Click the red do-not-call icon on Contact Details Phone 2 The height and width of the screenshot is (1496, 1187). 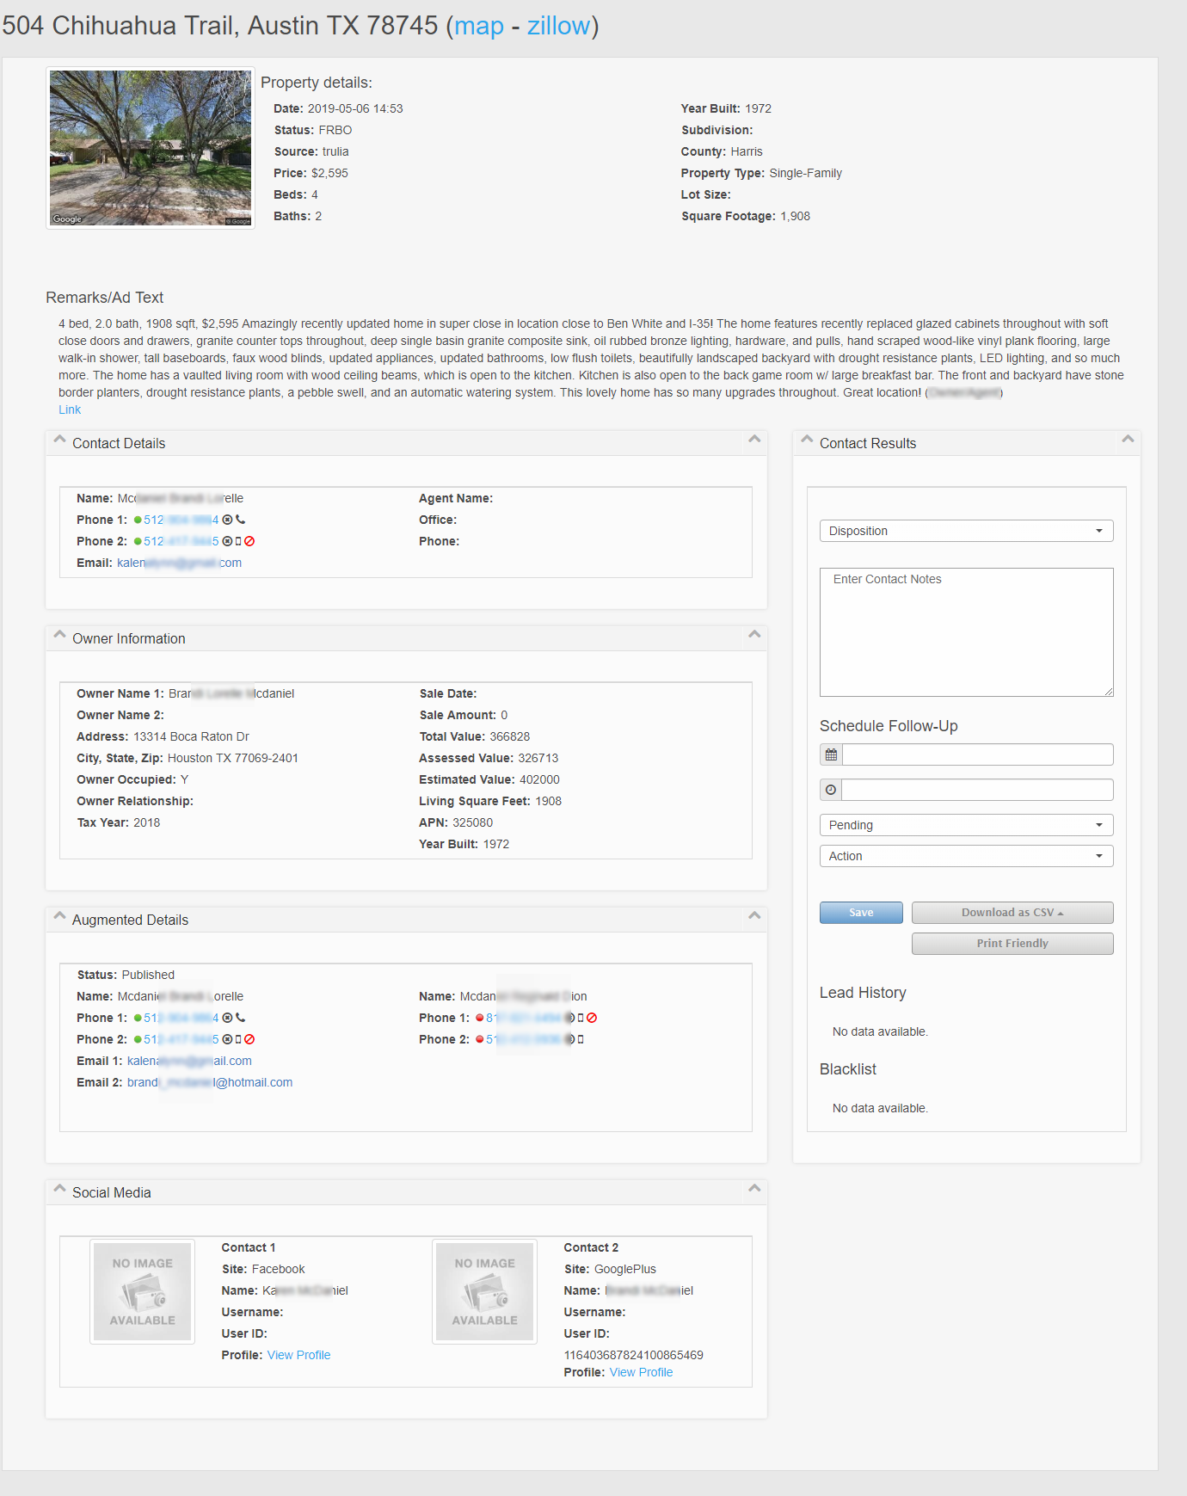(x=249, y=541)
